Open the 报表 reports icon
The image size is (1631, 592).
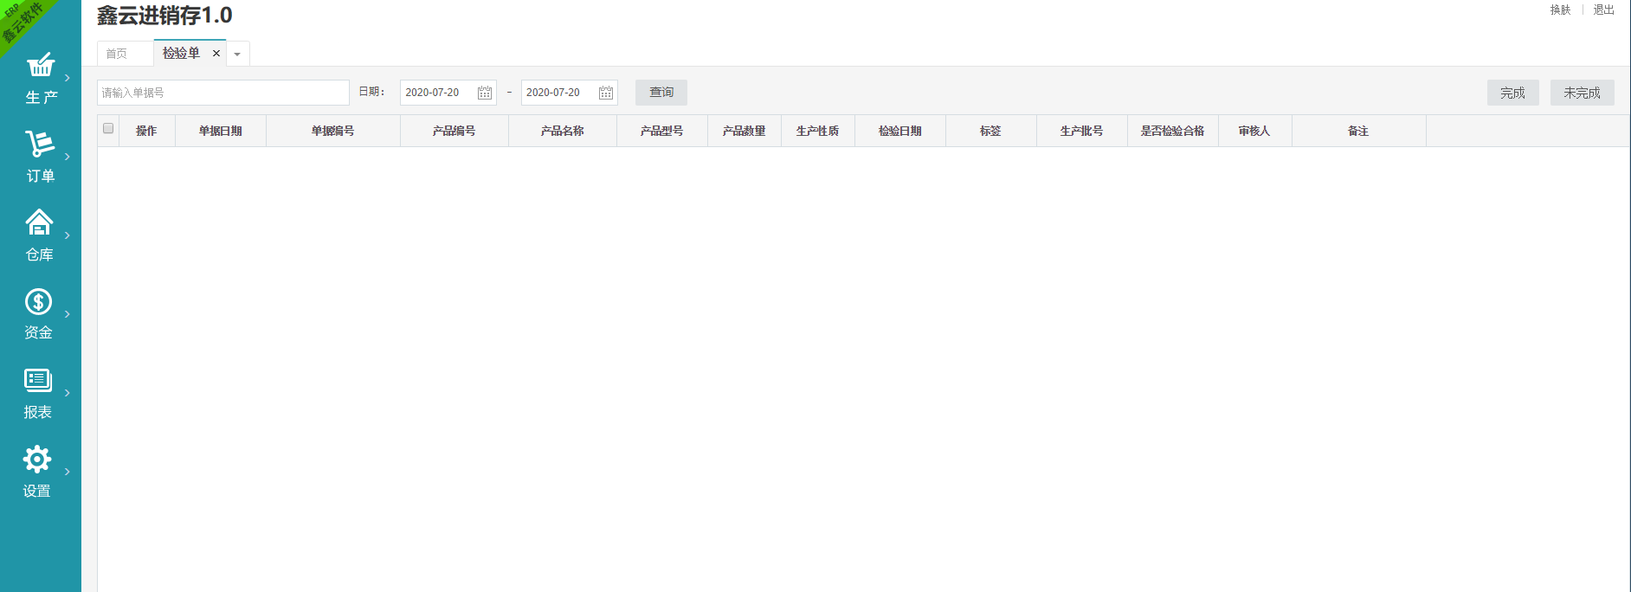38,380
